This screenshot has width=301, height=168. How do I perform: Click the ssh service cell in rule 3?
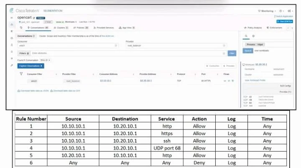point(167,141)
